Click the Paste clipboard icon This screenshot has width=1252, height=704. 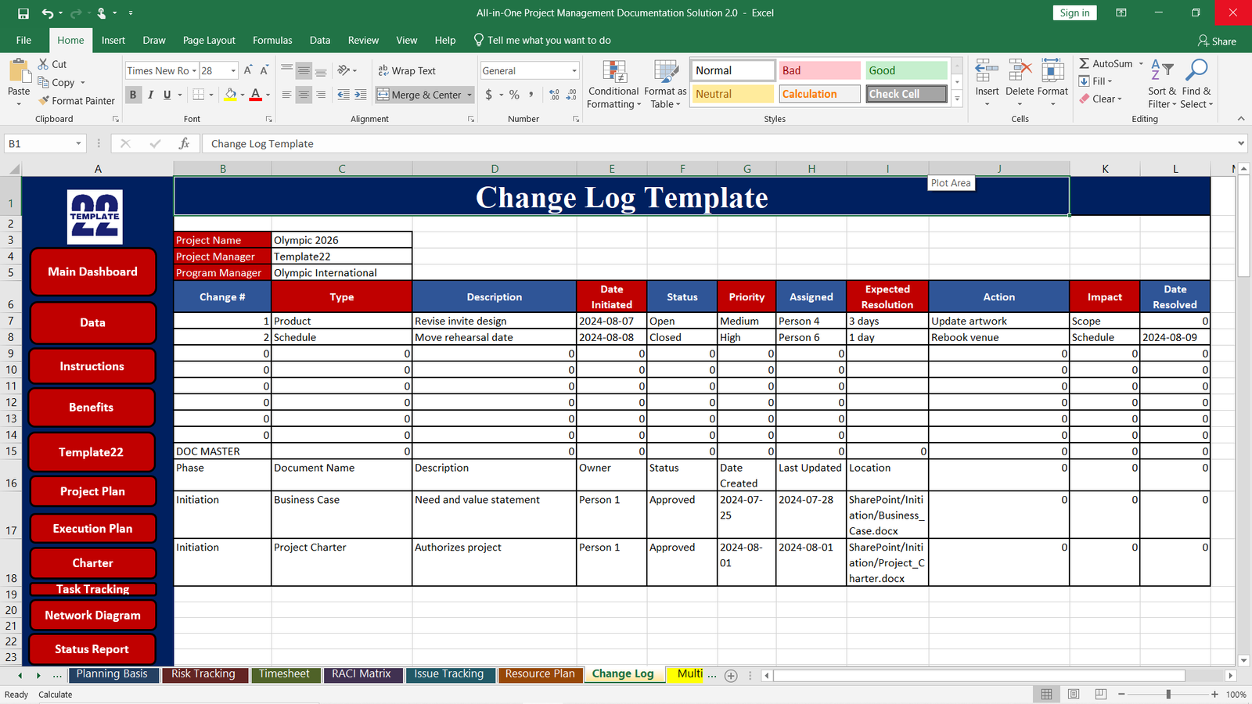pyautogui.click(x=19, y=72)
